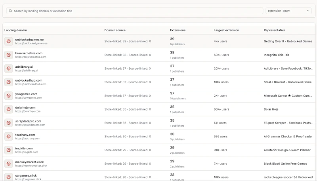Select the unblockedgames.ee domain name
This screenshot has width=317, height=181.
29,40
